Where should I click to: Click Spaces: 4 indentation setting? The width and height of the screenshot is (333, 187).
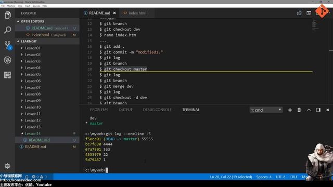[264, 177]
